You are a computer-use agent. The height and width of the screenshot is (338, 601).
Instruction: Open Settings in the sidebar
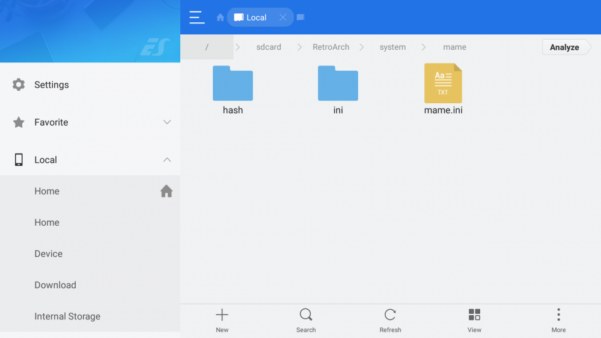[x=51, y=85]
